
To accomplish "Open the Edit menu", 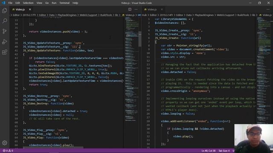I will tap(17, 3).
